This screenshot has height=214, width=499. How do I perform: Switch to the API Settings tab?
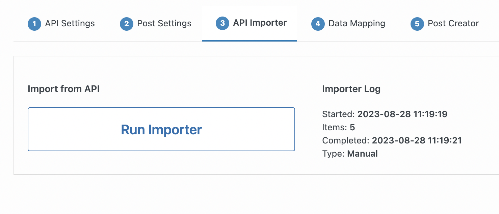61,24
